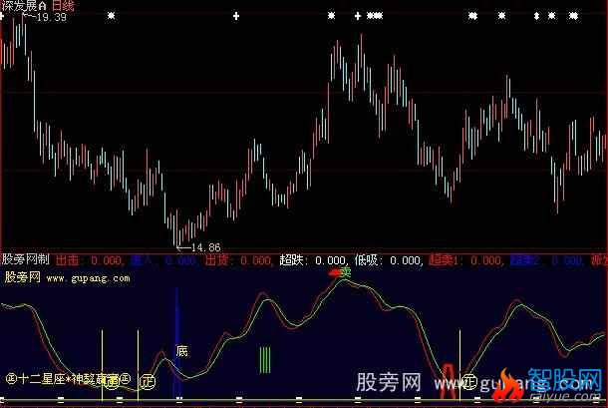The width and height of the screenshot is (608, 408).
Task: Click the red 卖 sell signal marker
Action: 343,271
